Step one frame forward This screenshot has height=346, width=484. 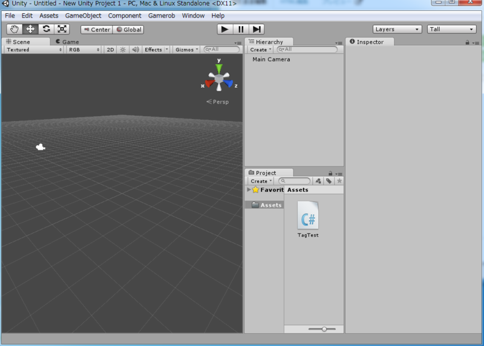[257, 29]
